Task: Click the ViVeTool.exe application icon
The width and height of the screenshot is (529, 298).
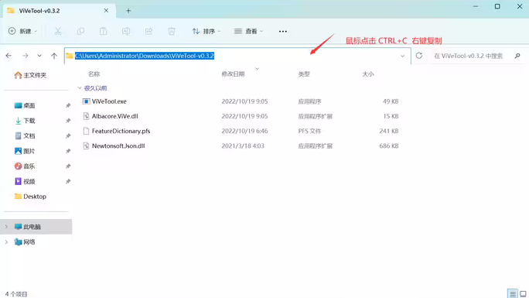Action: [86, 101]
